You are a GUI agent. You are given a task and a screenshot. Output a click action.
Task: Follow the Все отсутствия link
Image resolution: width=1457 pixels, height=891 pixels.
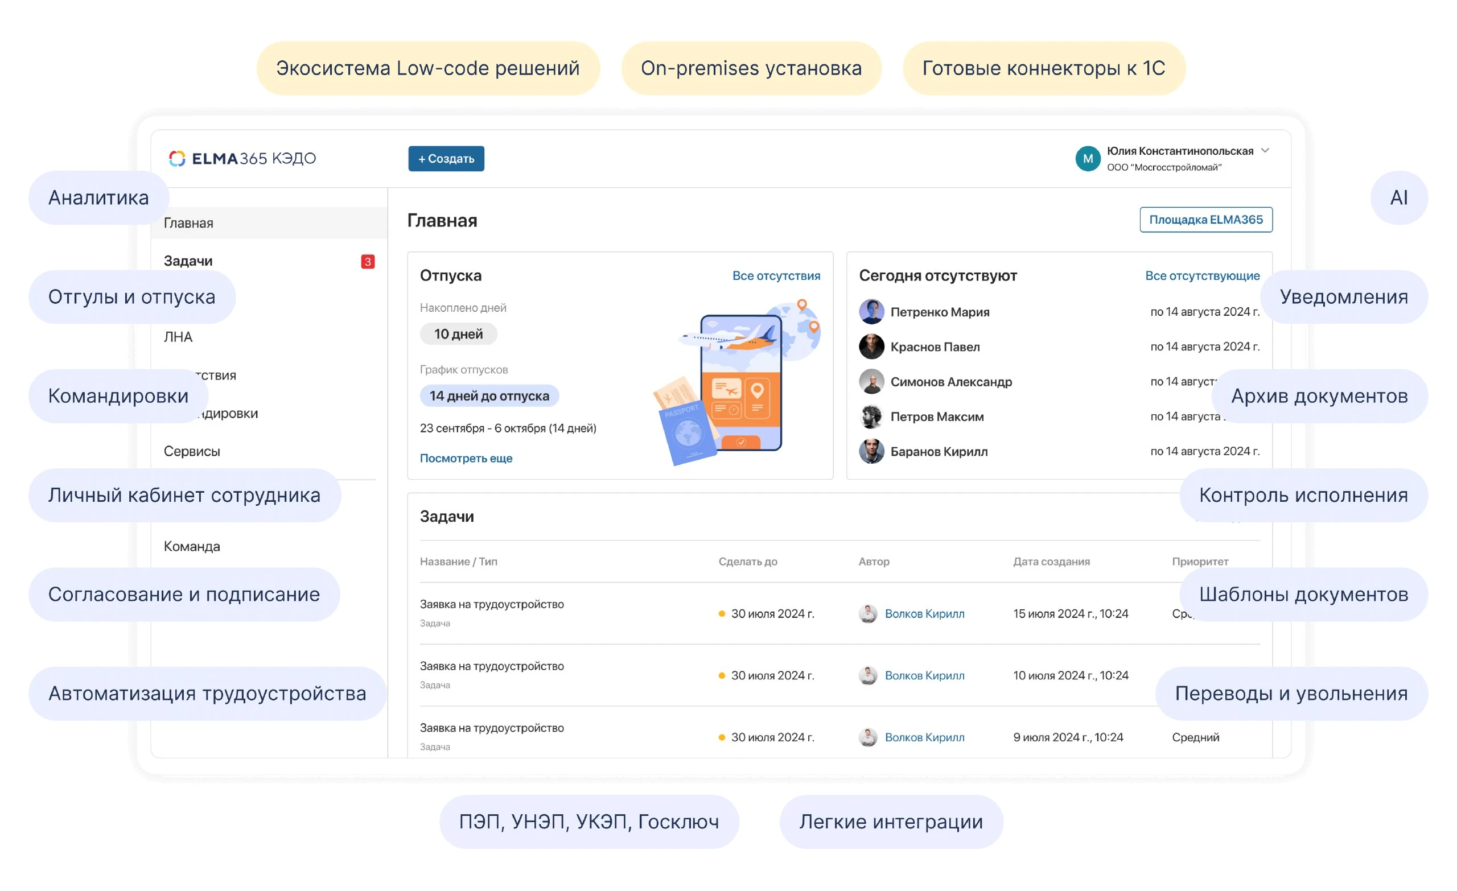point(776,275)
